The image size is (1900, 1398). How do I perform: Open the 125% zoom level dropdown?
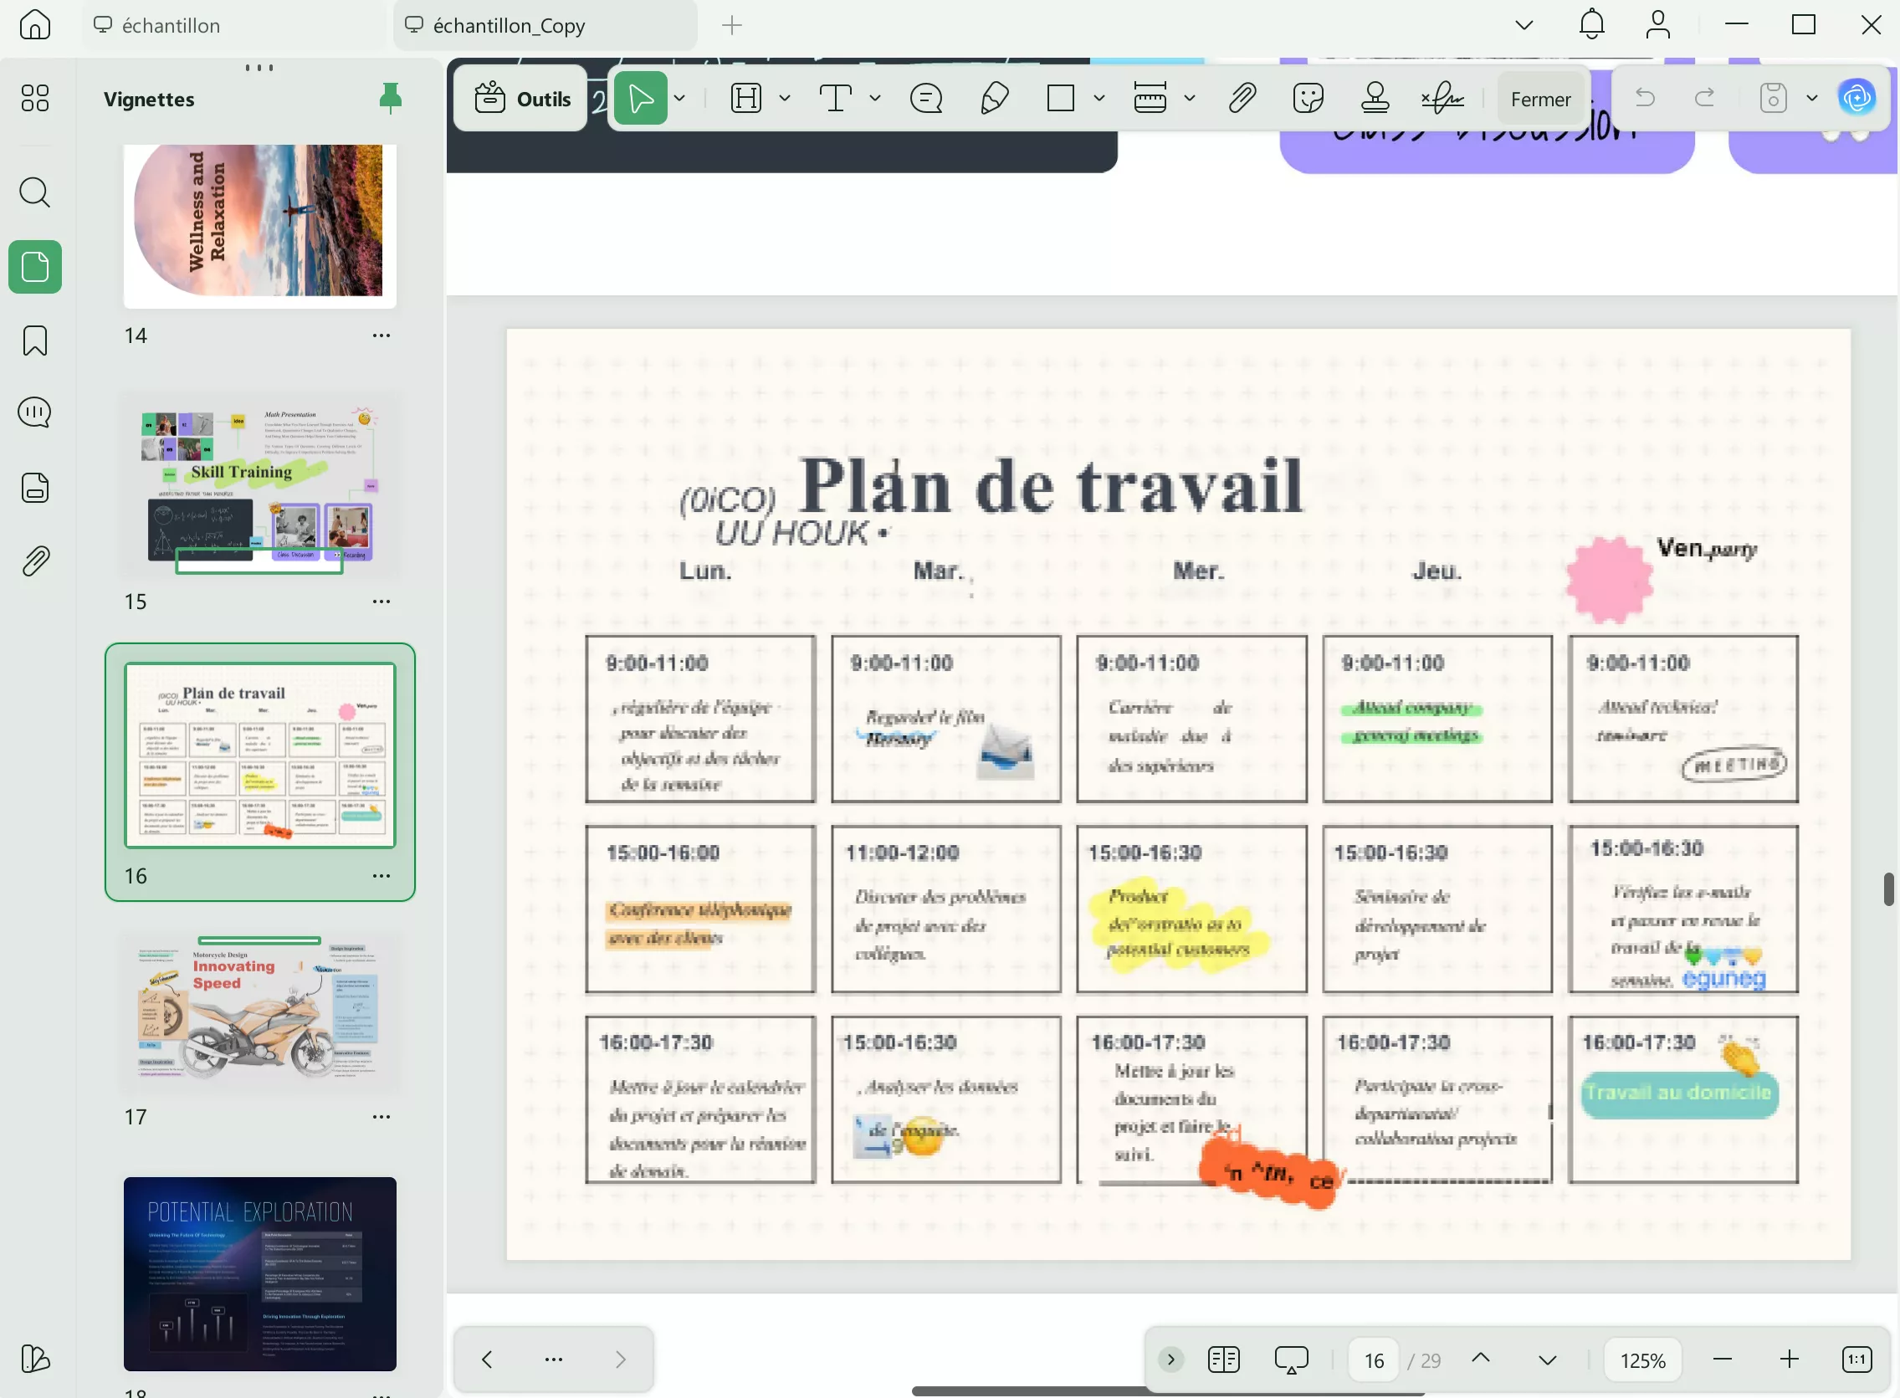pyautogui.click(x=1641, y=1359)
